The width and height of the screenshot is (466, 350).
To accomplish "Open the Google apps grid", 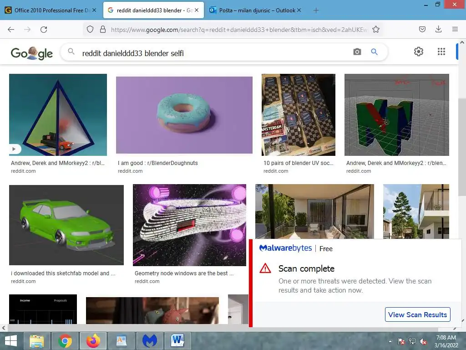I will point(441,51).
